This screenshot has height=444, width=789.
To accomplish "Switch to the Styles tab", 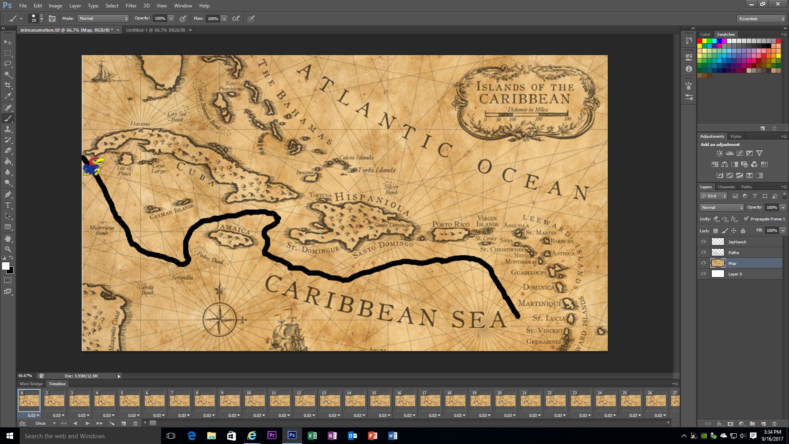I will point(736,136).
